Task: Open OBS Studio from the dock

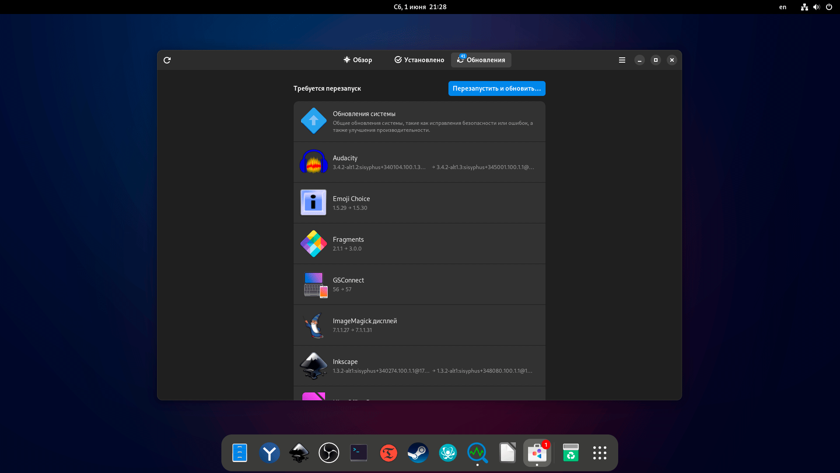Action: pos(329,453)
